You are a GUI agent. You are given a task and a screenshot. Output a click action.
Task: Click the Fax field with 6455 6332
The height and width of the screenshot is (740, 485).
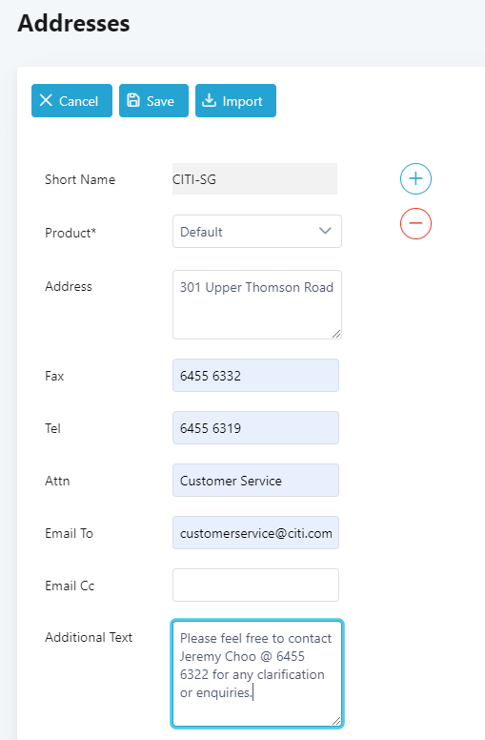(x=255, y=375)
